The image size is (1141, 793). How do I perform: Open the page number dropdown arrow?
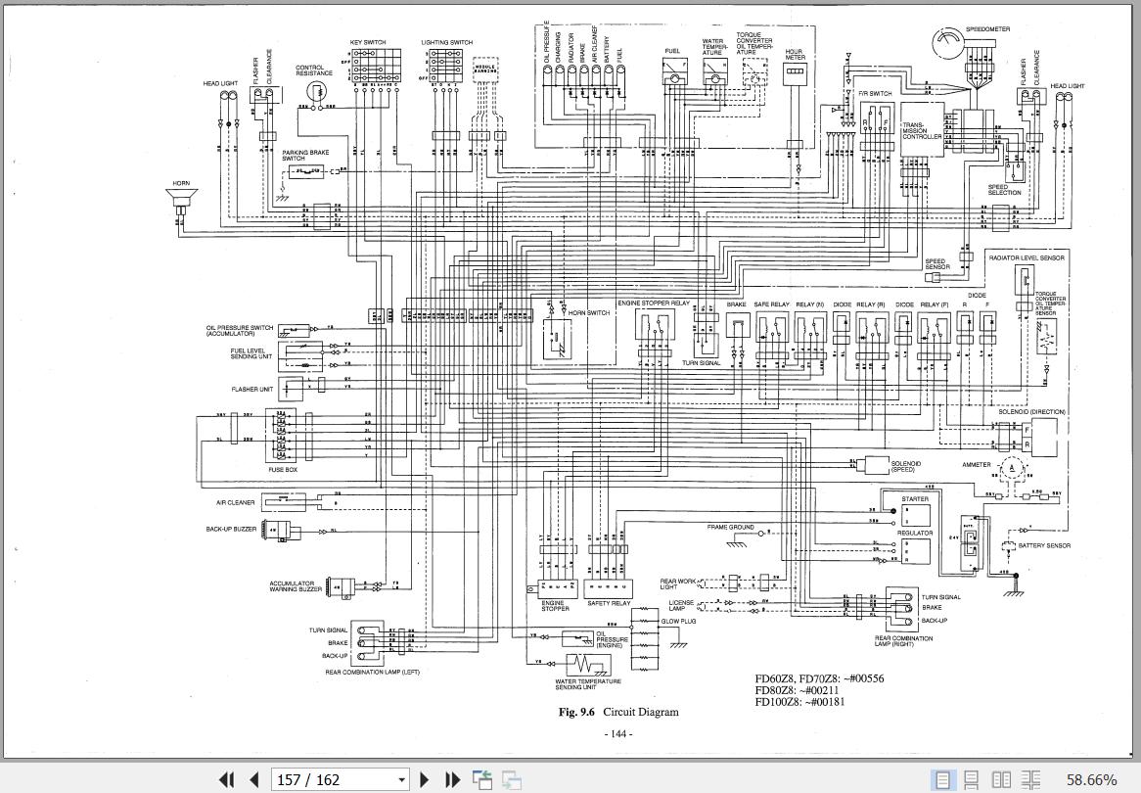coord(401,780)
